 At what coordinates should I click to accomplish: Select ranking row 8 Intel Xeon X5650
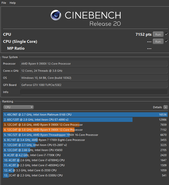tap(85, 150)
